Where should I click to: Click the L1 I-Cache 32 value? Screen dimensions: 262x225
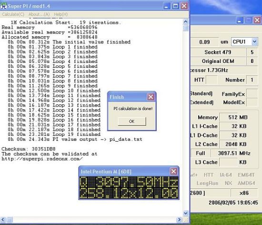[228, 126]
